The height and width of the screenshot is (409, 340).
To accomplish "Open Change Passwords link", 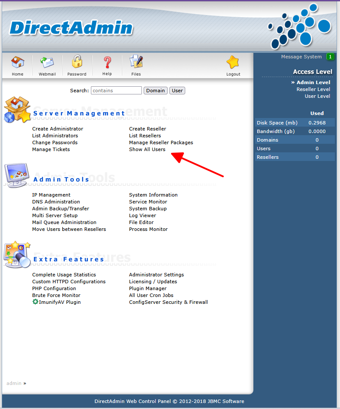I will pos(55,142).
